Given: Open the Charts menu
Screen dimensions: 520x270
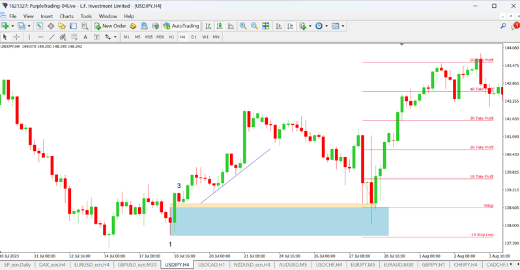Looking at the screenshot, I should [66, 16].
